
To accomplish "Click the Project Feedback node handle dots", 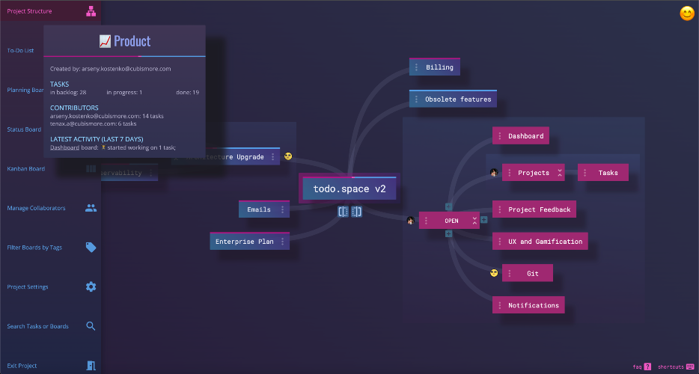I will pos(499,209).
